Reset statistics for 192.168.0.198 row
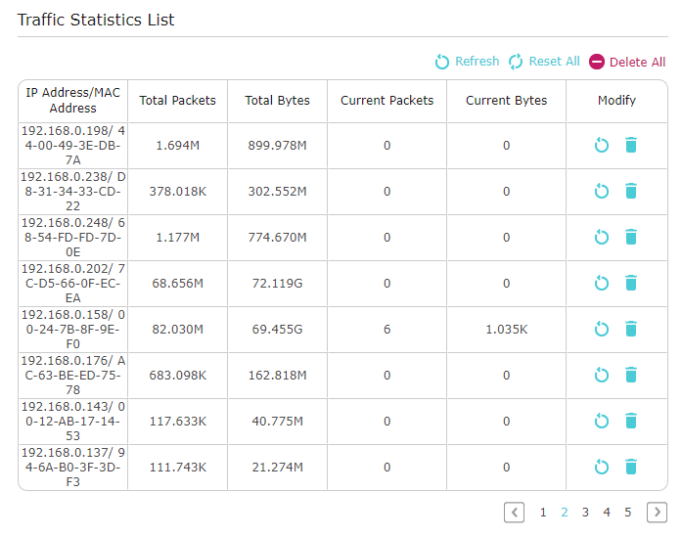The height and width of the screenshot is (537, 682). tap(602, 145)
